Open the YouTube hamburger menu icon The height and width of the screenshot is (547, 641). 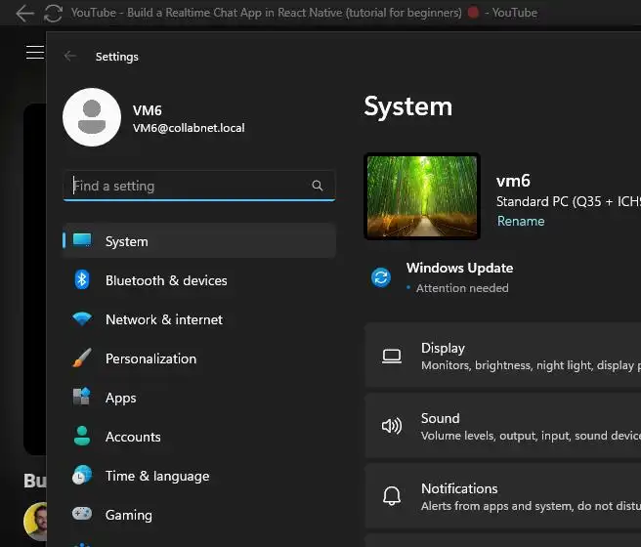35,53
